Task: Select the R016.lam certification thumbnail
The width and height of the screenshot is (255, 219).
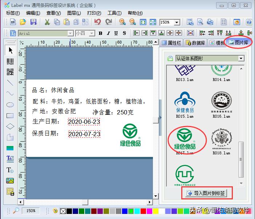Action: (x=221, y=105)
